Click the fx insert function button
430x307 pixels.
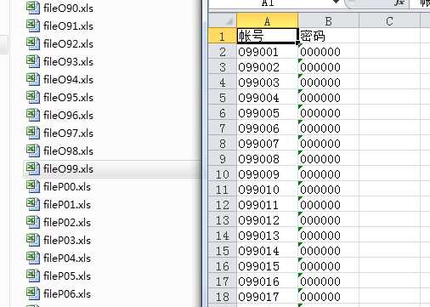click(399, 3)
